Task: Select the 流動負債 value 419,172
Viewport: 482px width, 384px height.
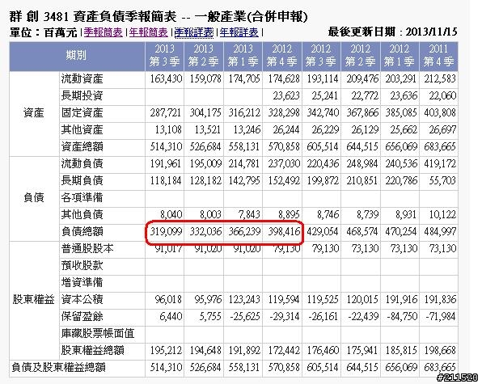Action: coord(440,163)
